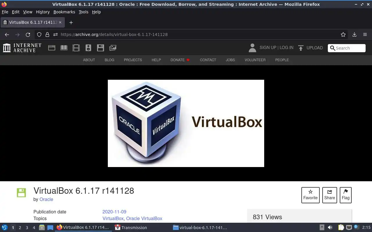372x232 pixels.
Task: Open the Web (Wayback) media icon
Action: [x=52, y=48]
